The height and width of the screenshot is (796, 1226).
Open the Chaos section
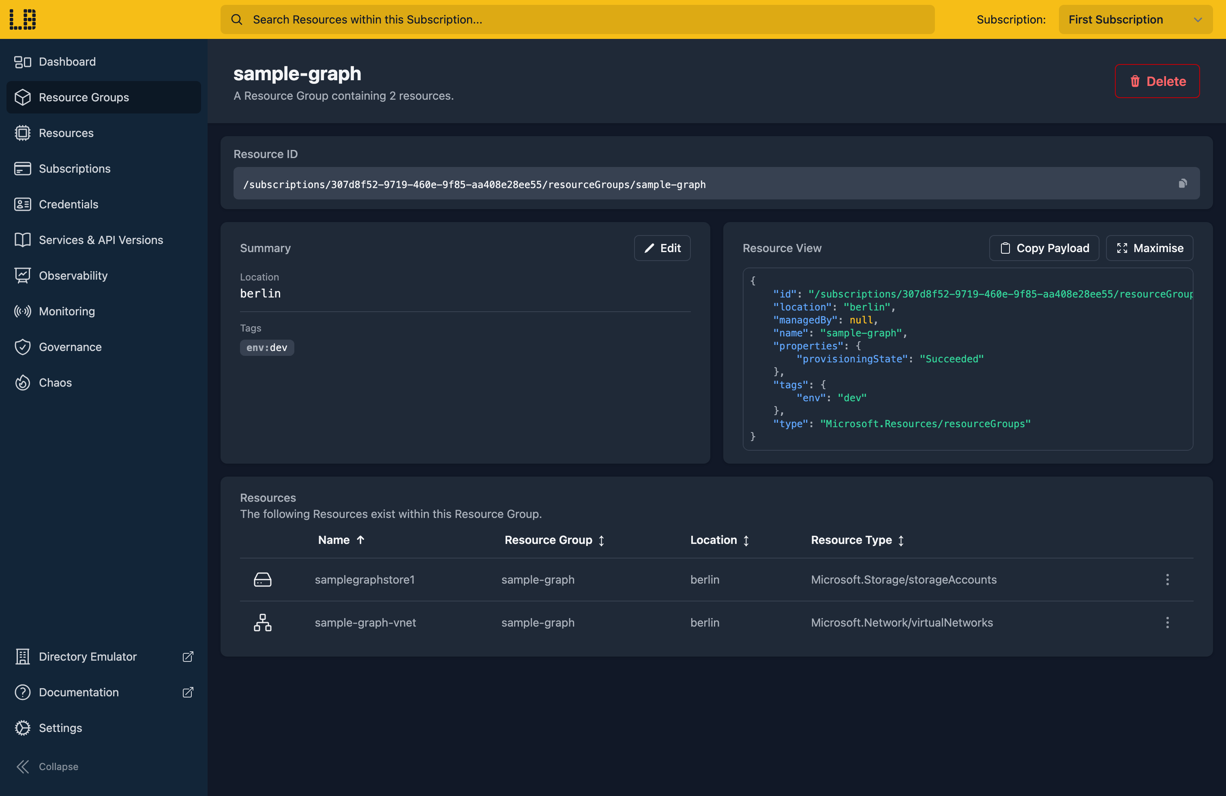coord(103,383)
